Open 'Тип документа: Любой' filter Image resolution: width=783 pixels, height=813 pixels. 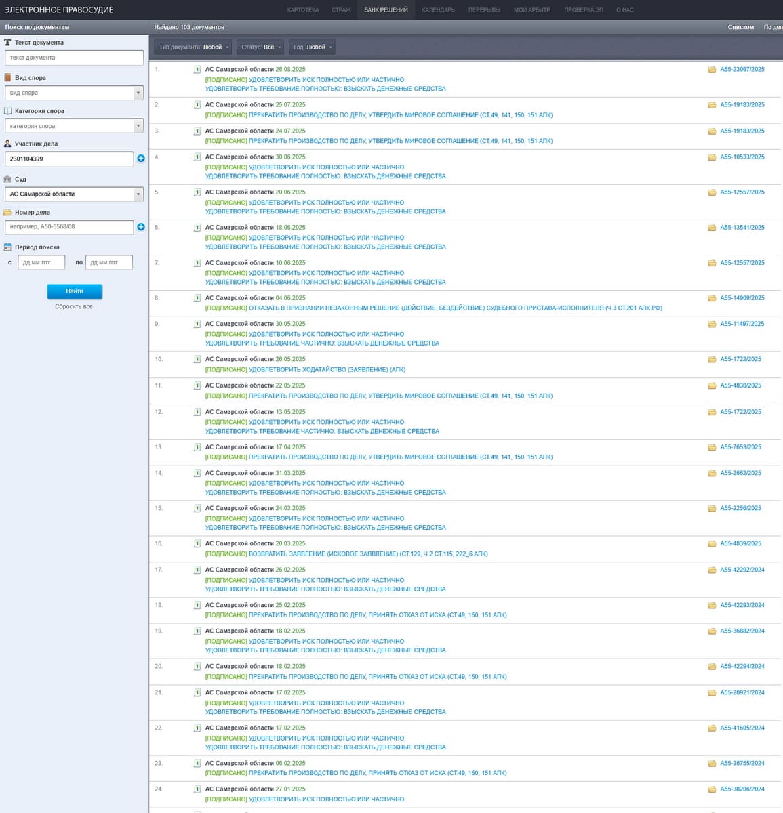pos(193,47)
